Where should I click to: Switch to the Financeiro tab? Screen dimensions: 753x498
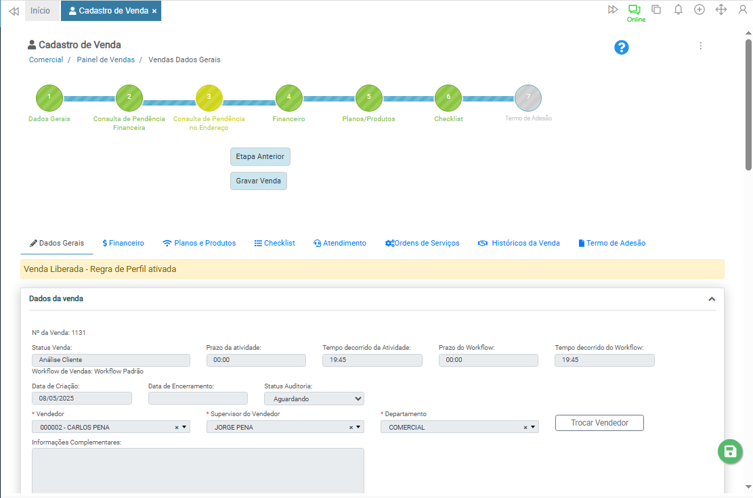tap(123, 243)
